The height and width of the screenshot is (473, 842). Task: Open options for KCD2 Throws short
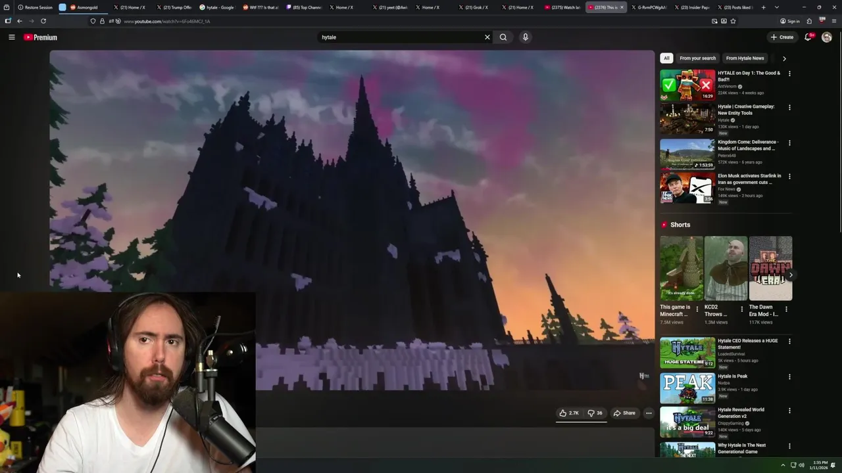[741, 309]
